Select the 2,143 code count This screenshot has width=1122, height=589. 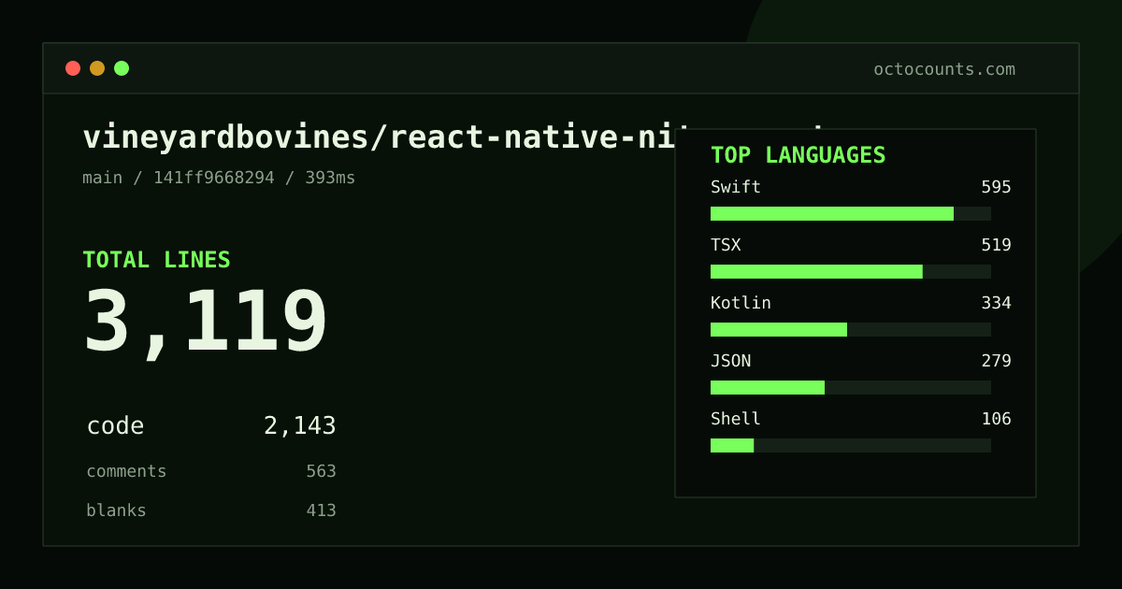pyautogui.click(x=300, y=426)
